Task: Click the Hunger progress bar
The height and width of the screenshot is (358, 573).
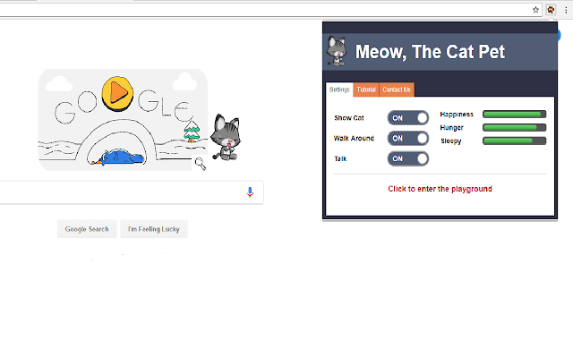Action: (x=515, y=127)
